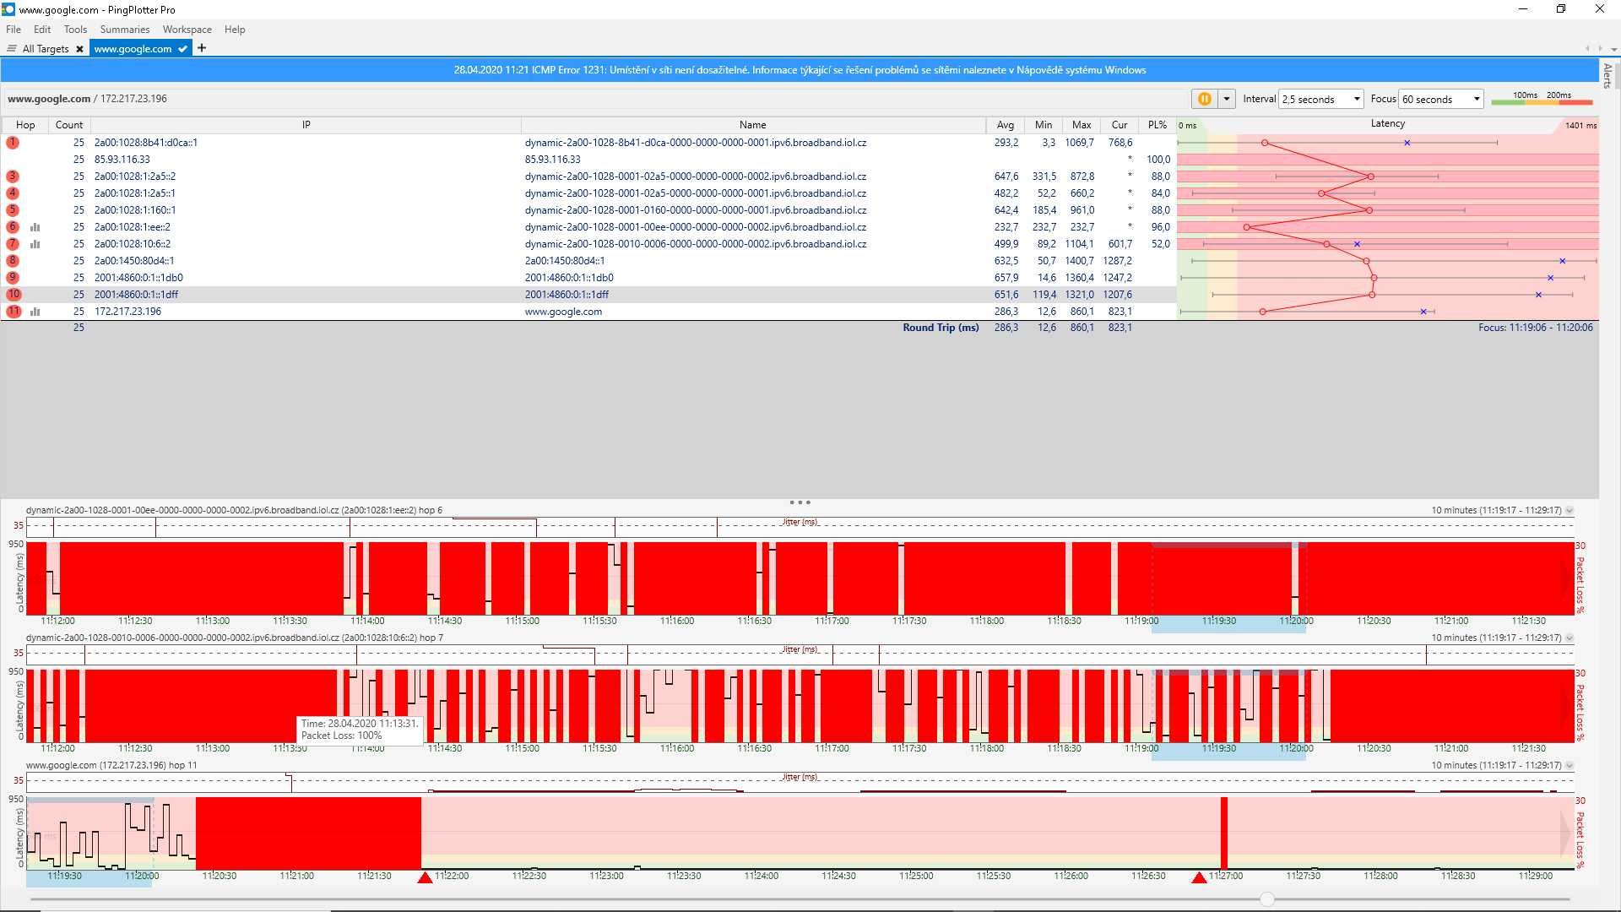Open the arrow dropdown beside the pause button
1621x912 pixels.
point(1227,99)
